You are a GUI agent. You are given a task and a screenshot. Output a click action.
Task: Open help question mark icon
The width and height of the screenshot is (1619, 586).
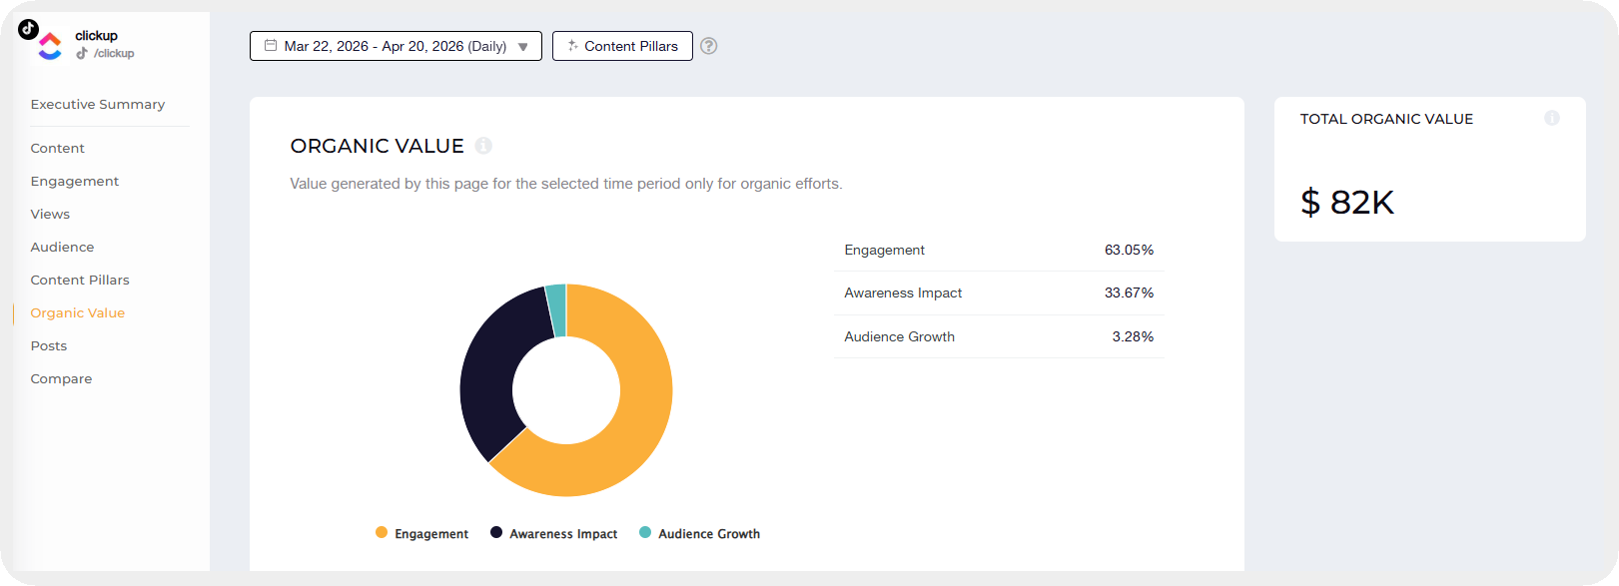tap(708, 46)
